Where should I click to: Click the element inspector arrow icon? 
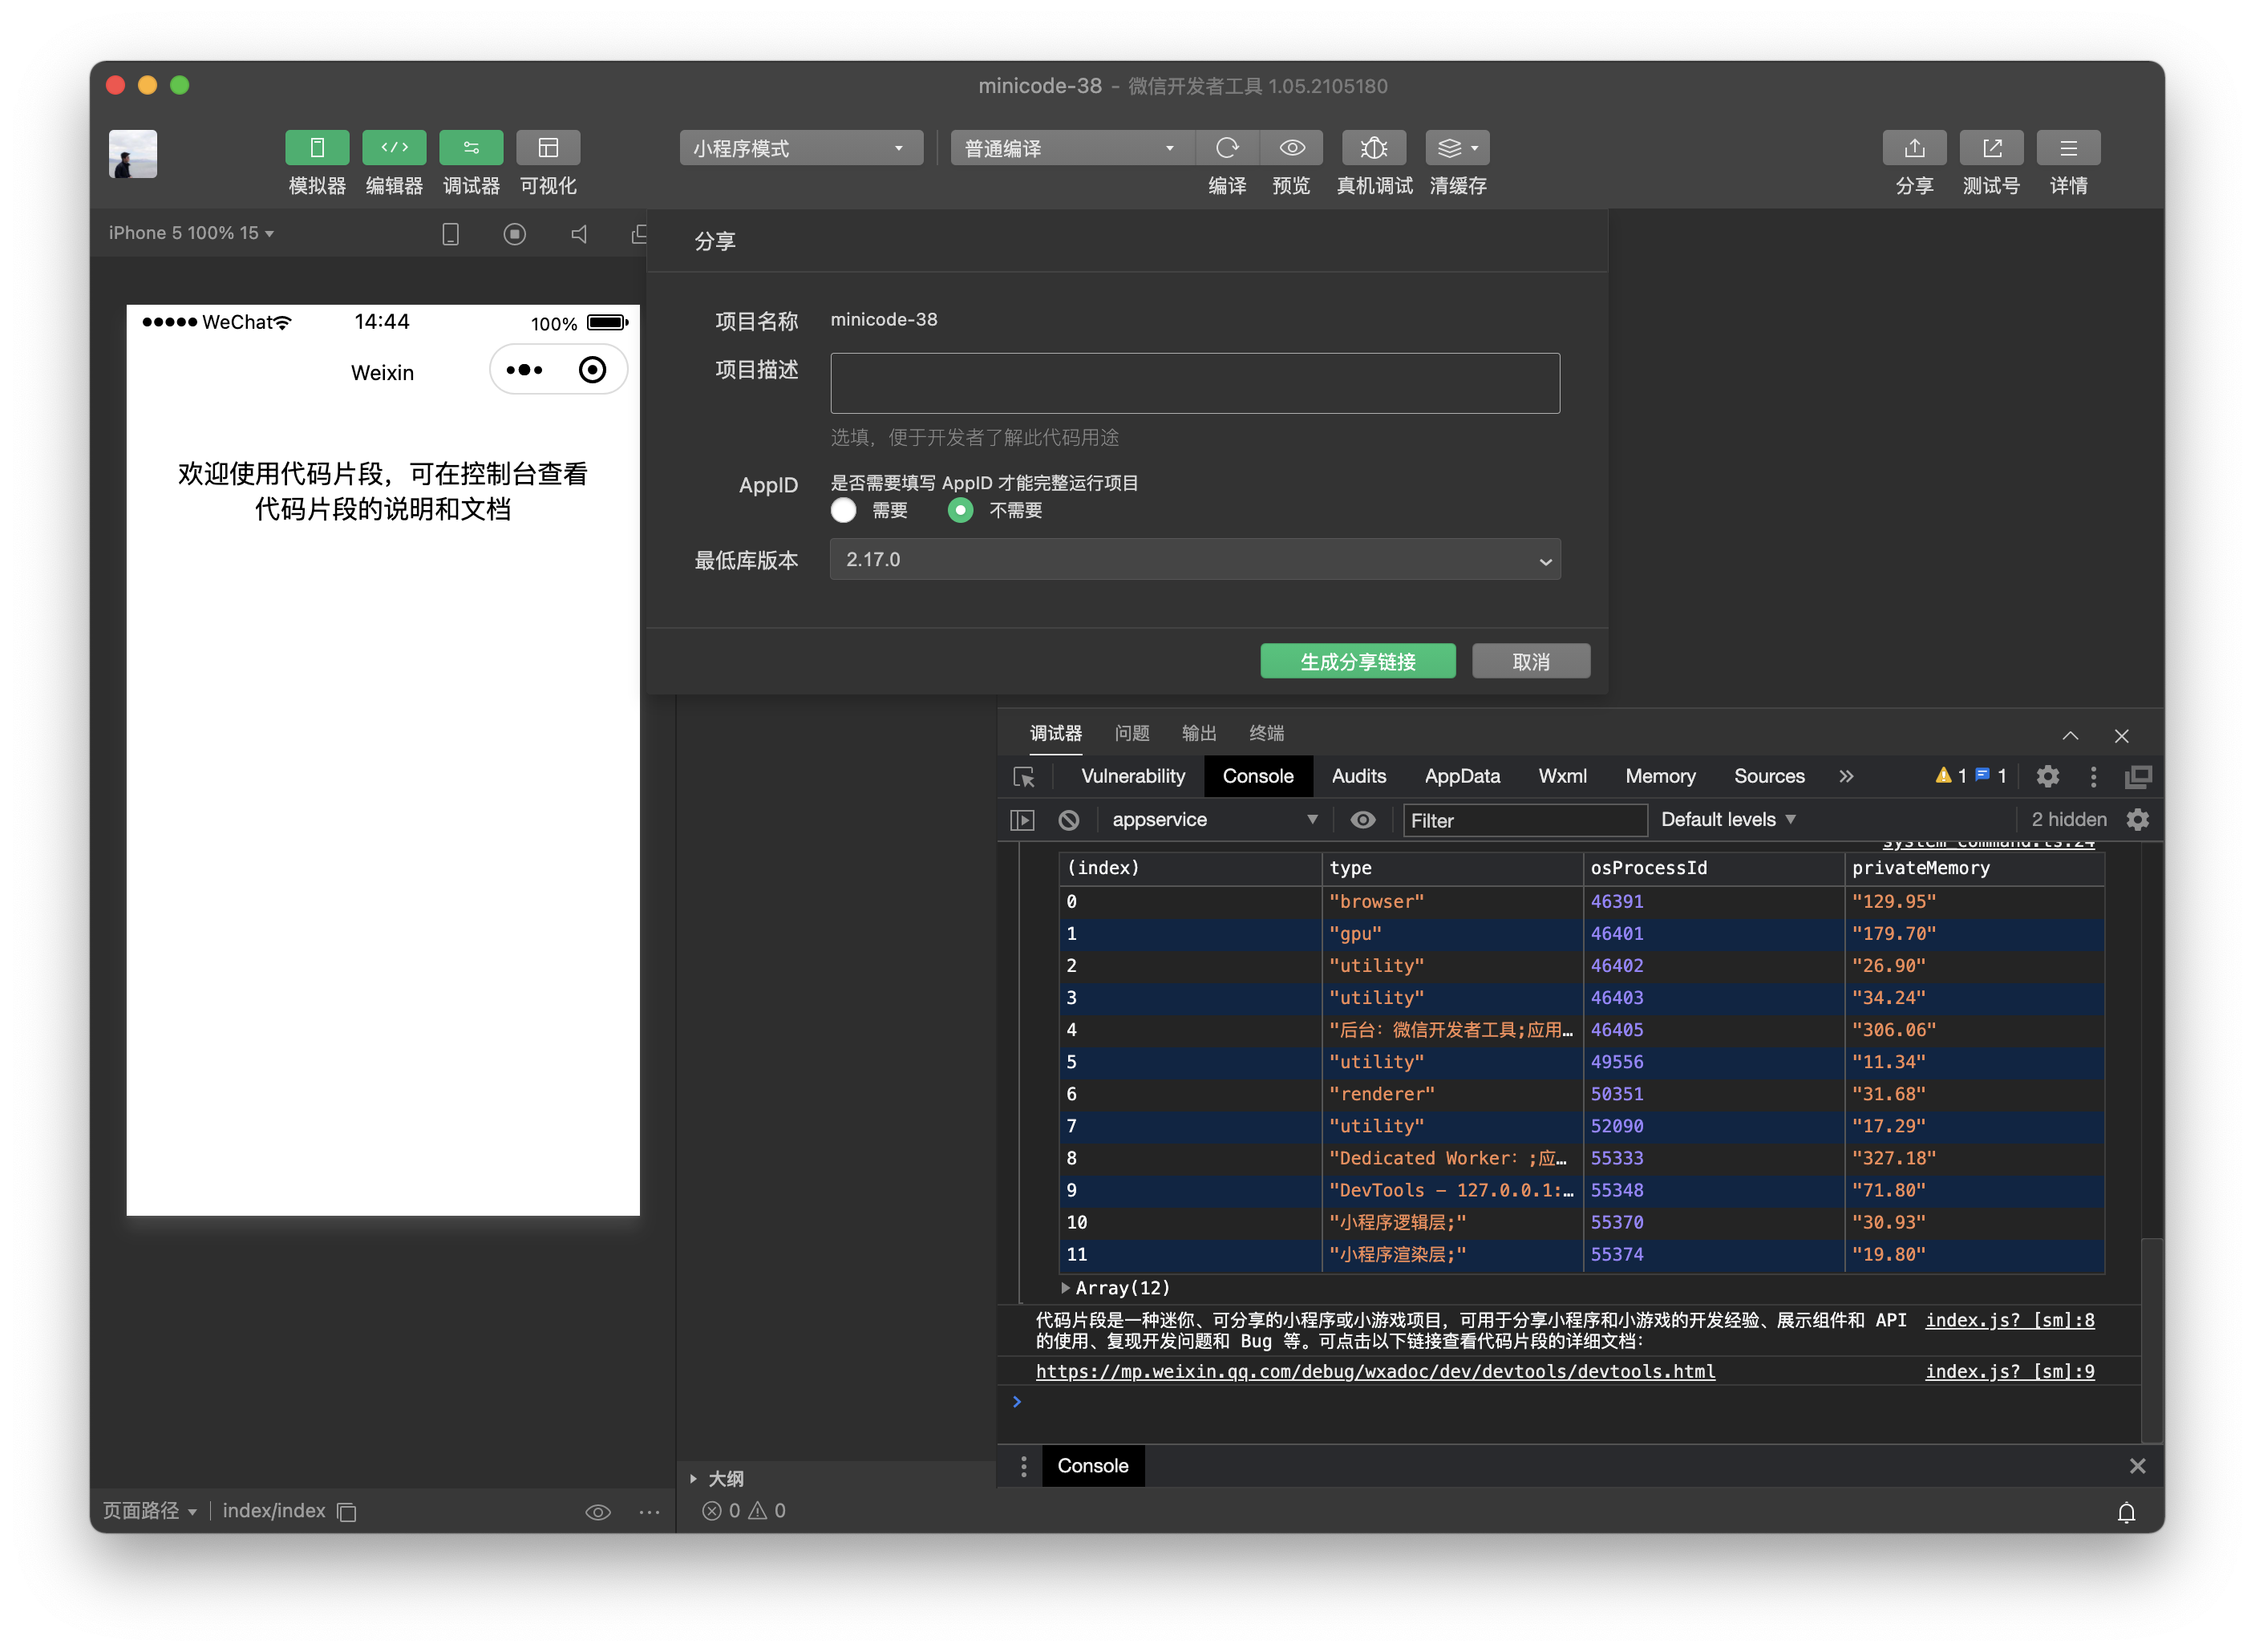(x=1024, y=777)
